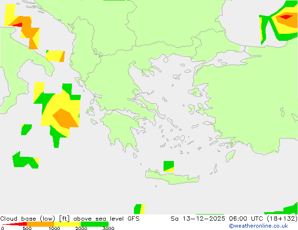
Task: Click the legend label '2000'
Action: point(81,228)
